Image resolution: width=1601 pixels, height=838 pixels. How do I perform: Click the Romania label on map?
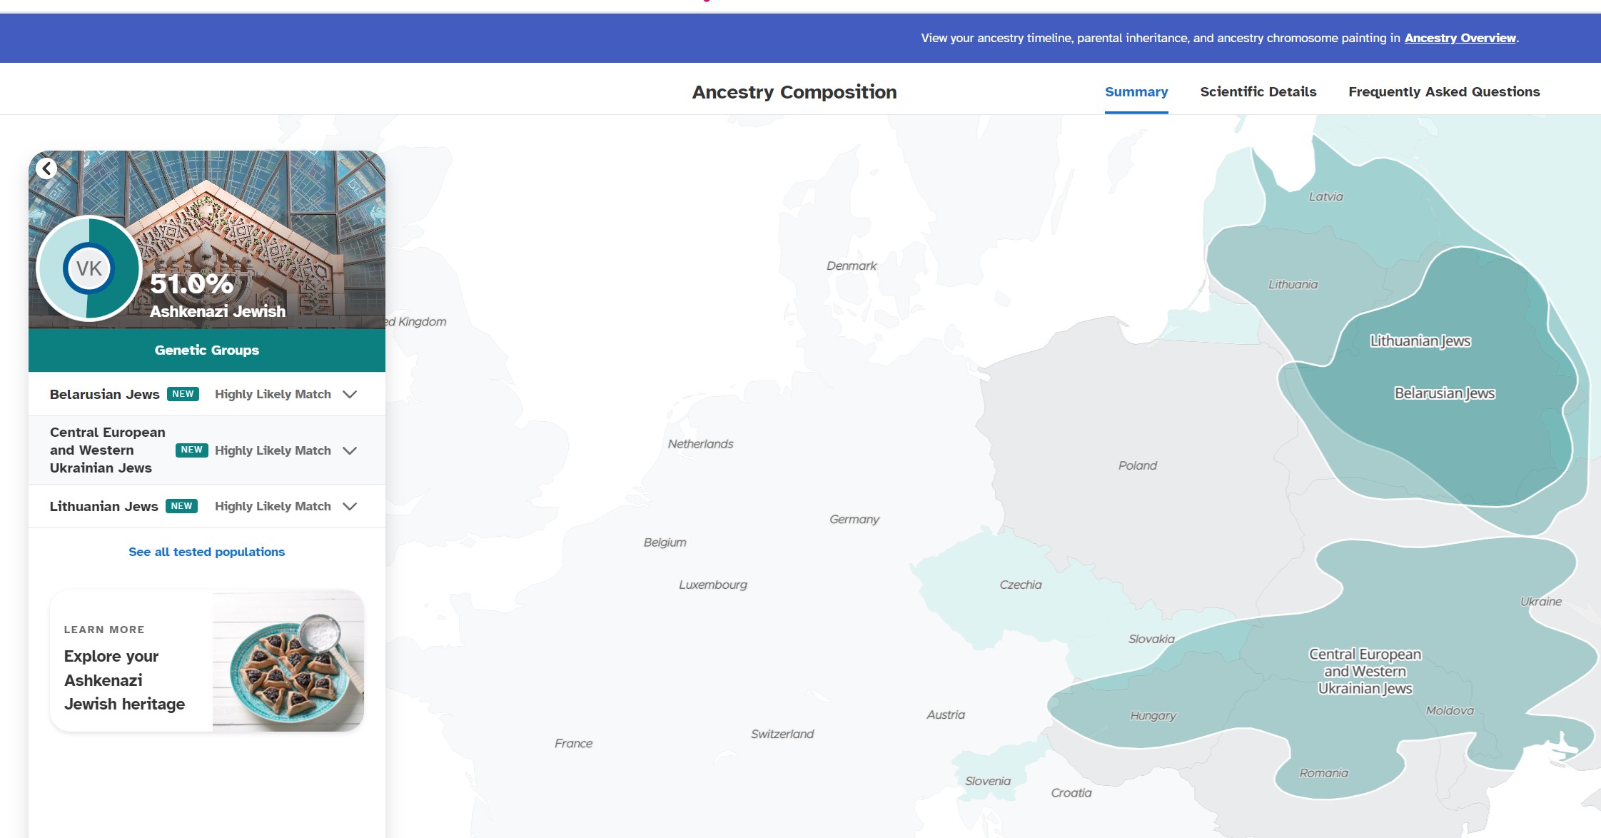1324,773
